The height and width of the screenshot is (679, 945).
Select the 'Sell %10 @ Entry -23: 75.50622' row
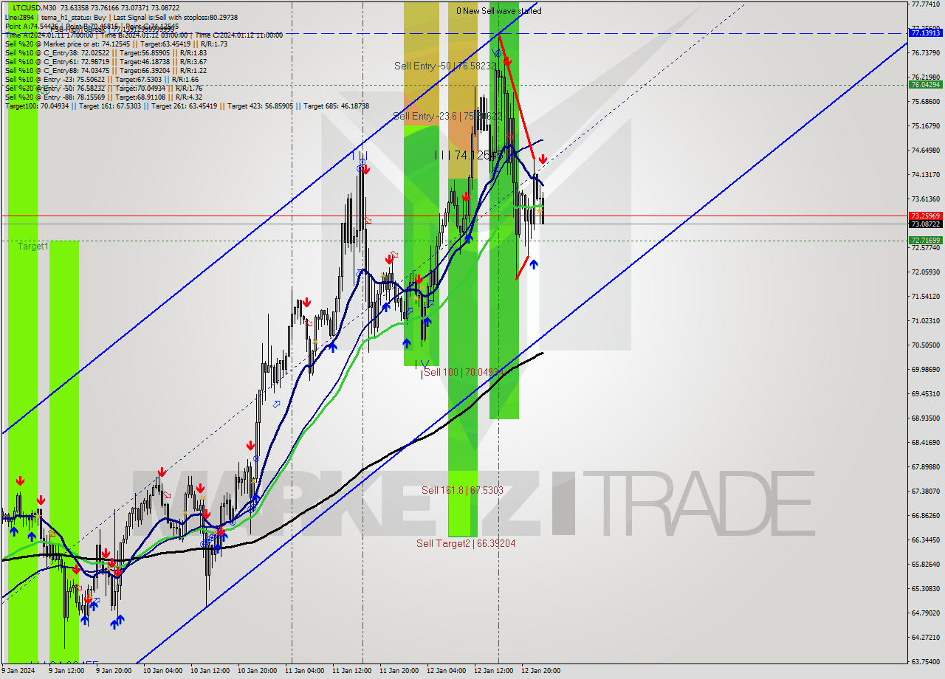(x=102, y=79)
